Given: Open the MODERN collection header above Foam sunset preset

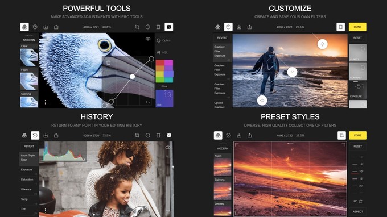Looking at the screenshot, I should (x=223, y=148).
